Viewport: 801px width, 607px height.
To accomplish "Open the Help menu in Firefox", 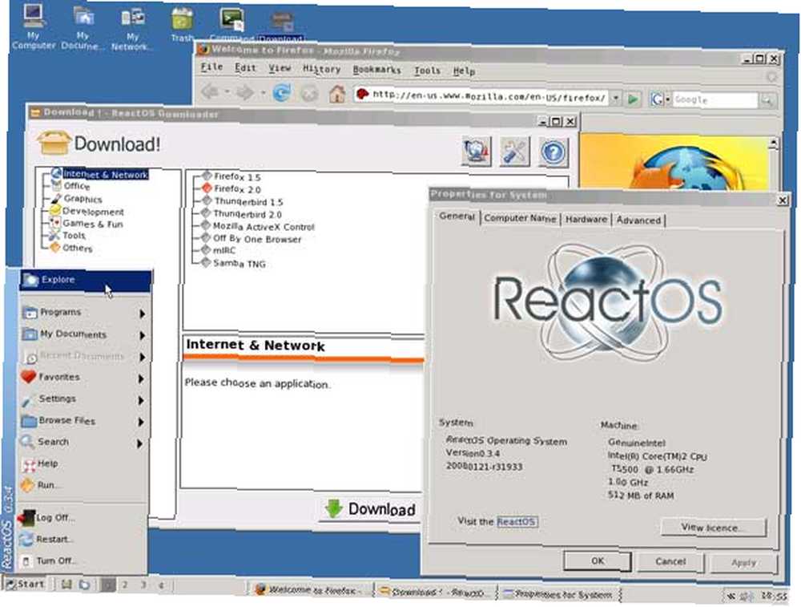I will click(x=464, y=71).
